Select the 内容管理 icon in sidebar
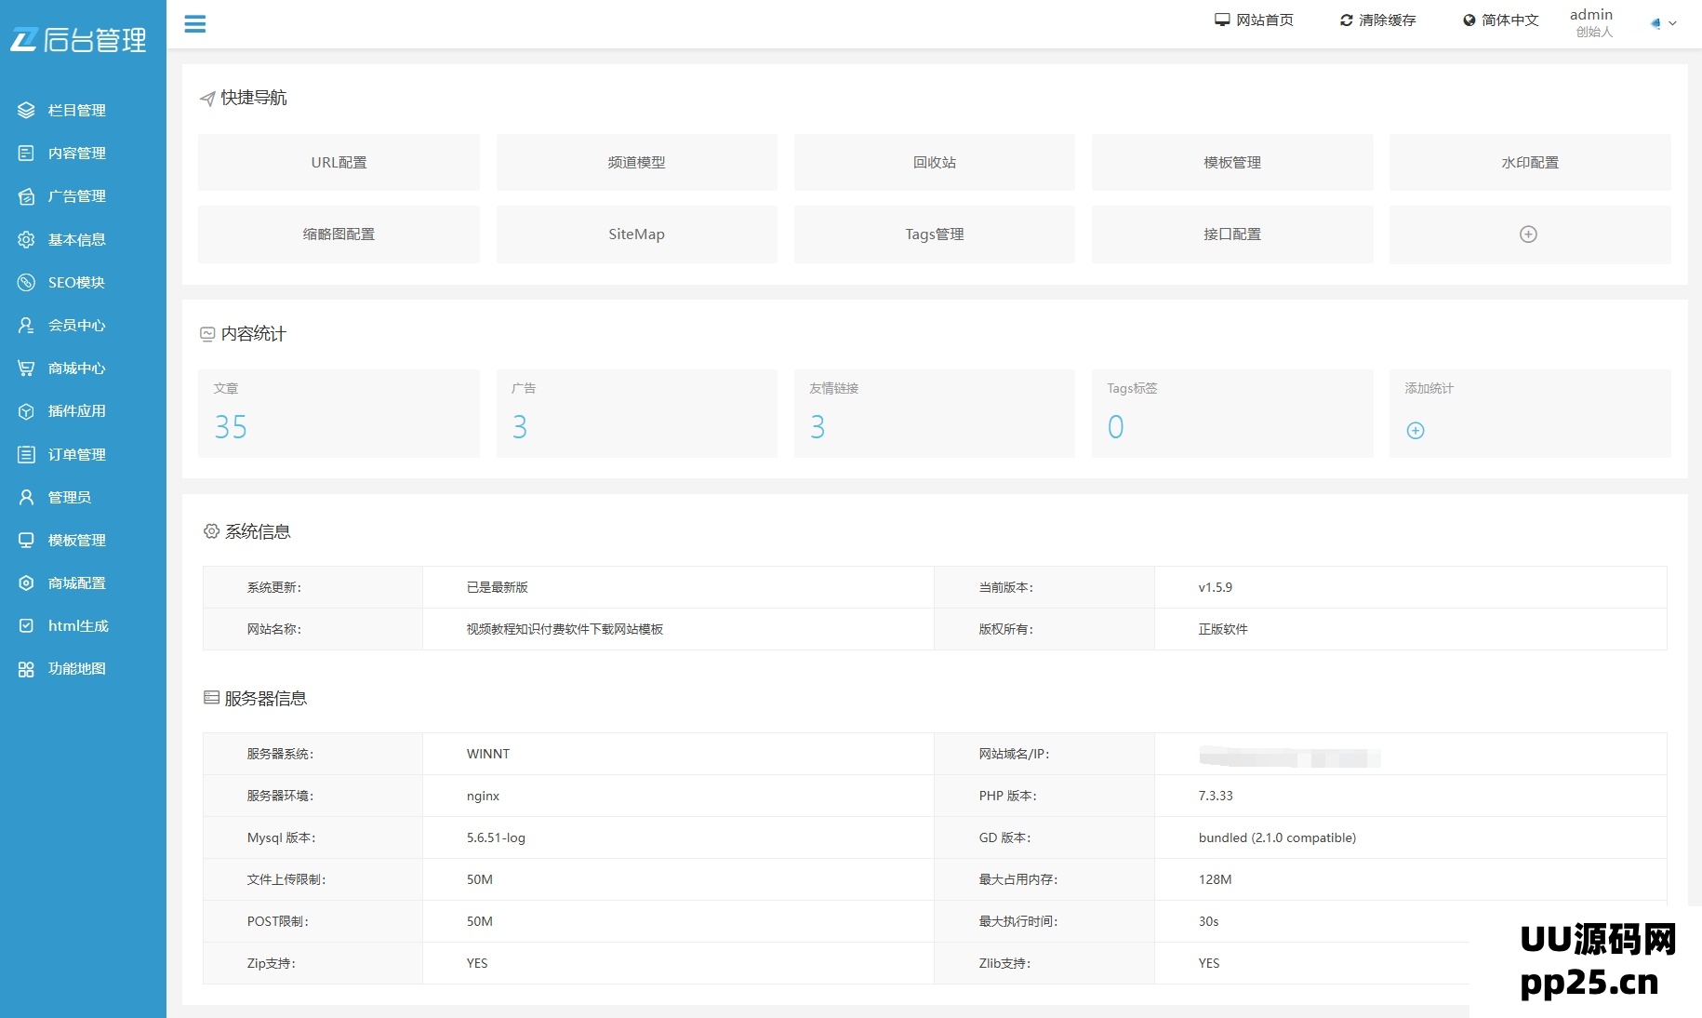Viewport: 1702px width, 1018px height. tap(25, 154)
